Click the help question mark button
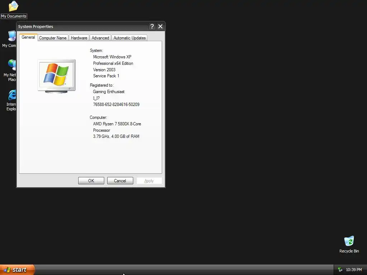 [x=152, y=26]
